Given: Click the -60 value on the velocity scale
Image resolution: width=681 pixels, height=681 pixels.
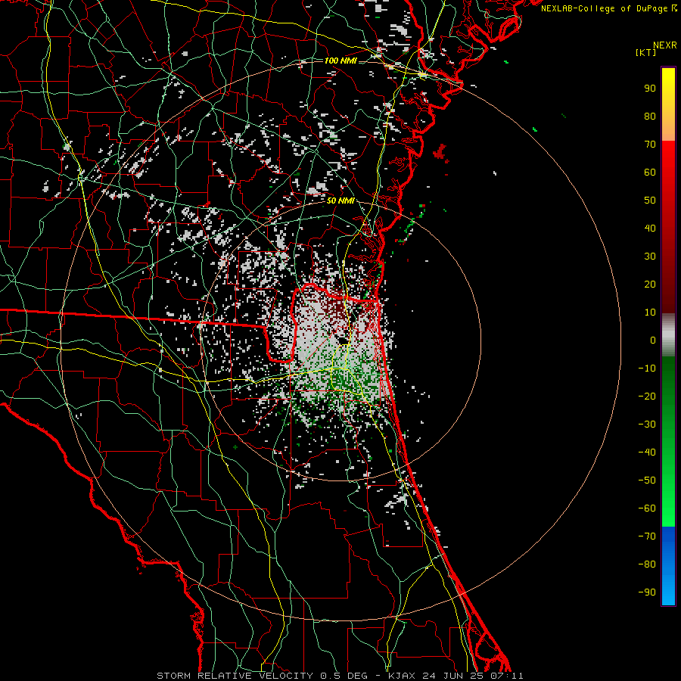Looking at the screenshot, I should click(647, 508).
